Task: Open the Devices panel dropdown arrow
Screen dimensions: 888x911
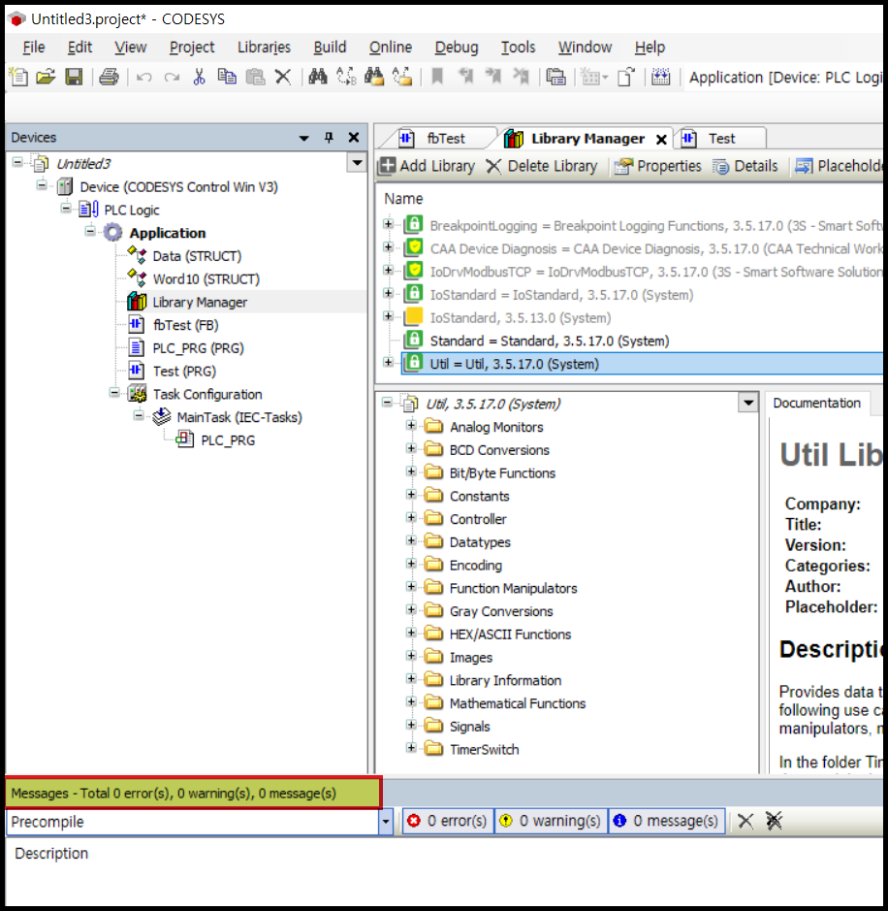Action: tap(303, 139)
